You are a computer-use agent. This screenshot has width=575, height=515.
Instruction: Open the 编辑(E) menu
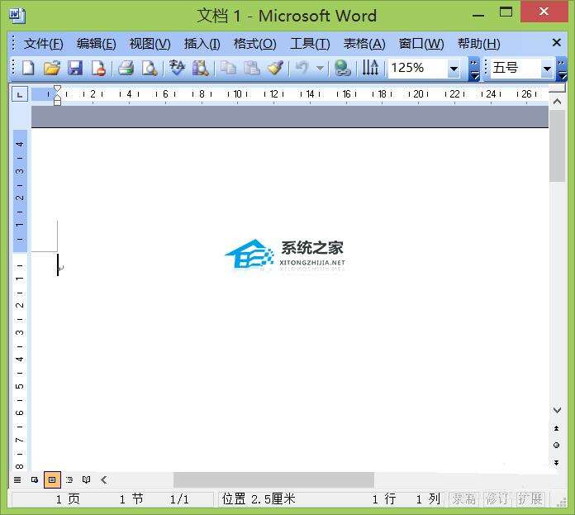pyautogui.click(x=97, y=44)
